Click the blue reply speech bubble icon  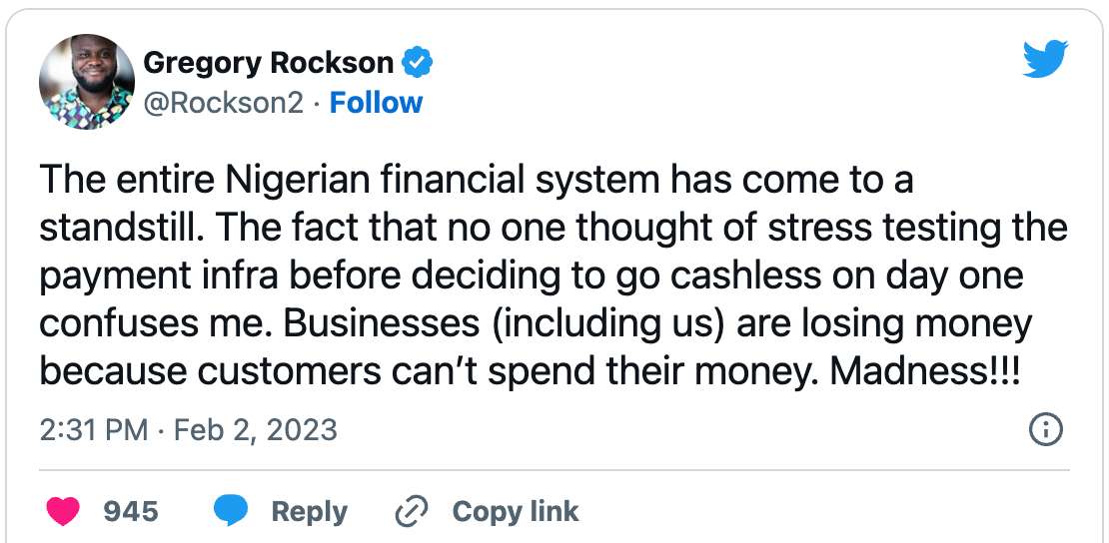231,512
